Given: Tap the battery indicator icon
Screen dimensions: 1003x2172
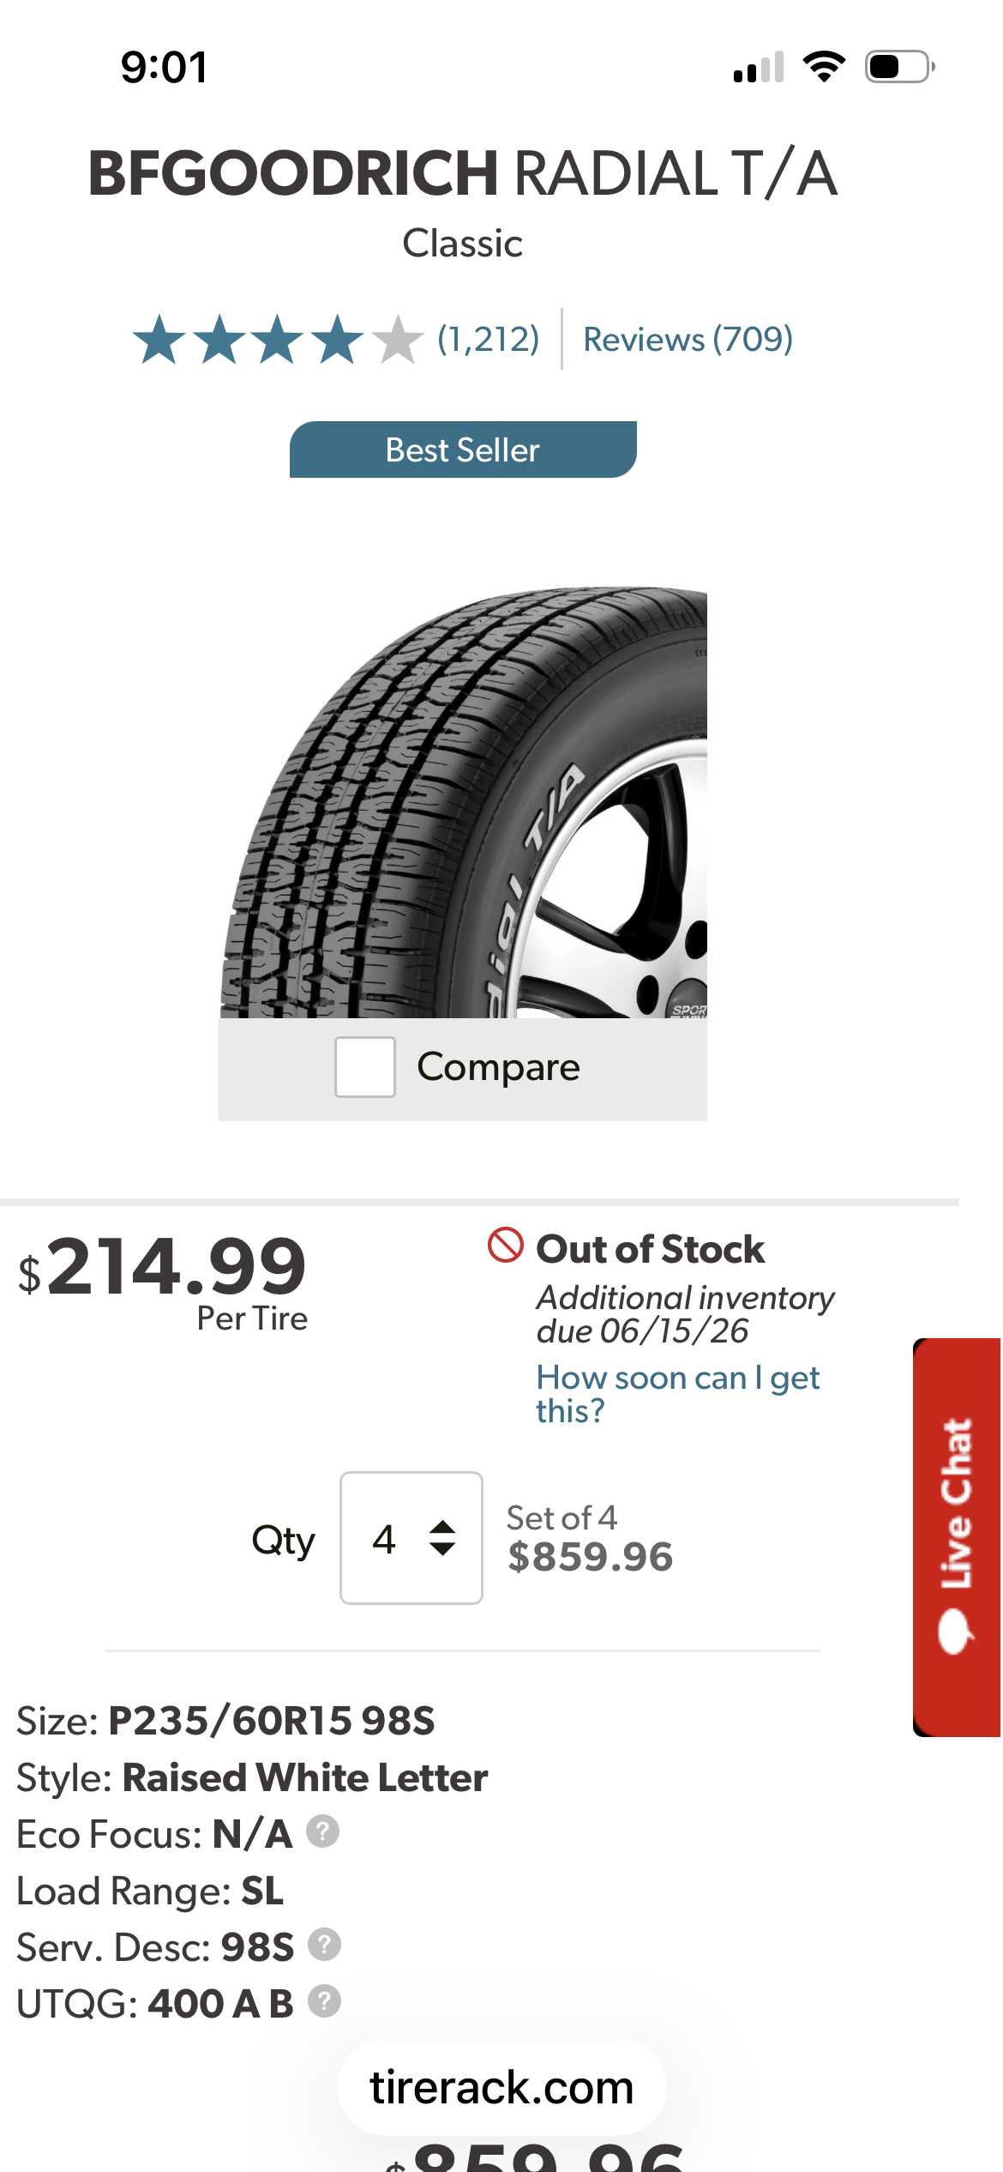Looking at the screenshot, I should pos(899,67).
